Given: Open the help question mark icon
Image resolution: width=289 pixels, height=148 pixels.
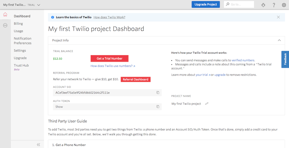Looking at the screenshot, I should pos(274,5).
